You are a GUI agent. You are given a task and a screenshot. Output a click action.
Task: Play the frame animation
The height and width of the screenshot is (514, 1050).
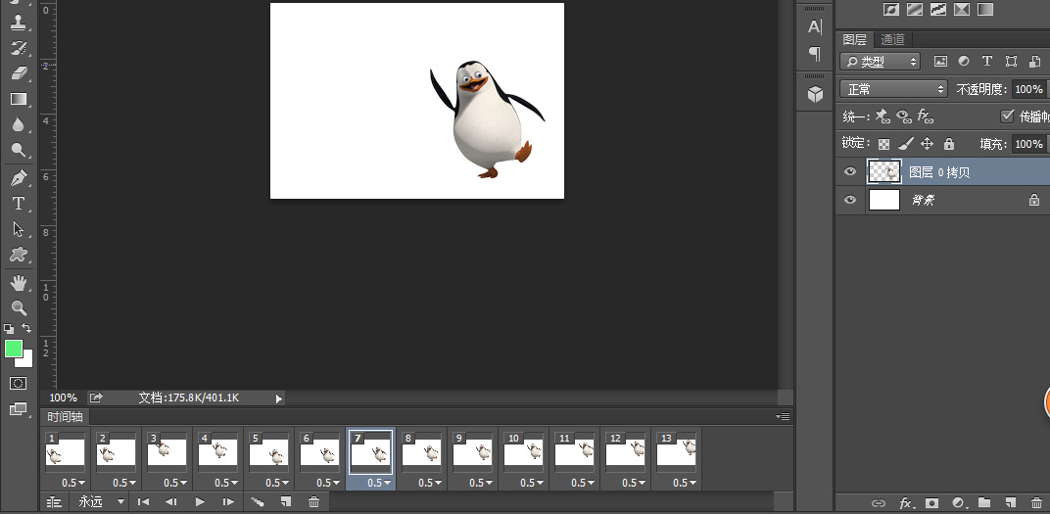coord(200,502)
